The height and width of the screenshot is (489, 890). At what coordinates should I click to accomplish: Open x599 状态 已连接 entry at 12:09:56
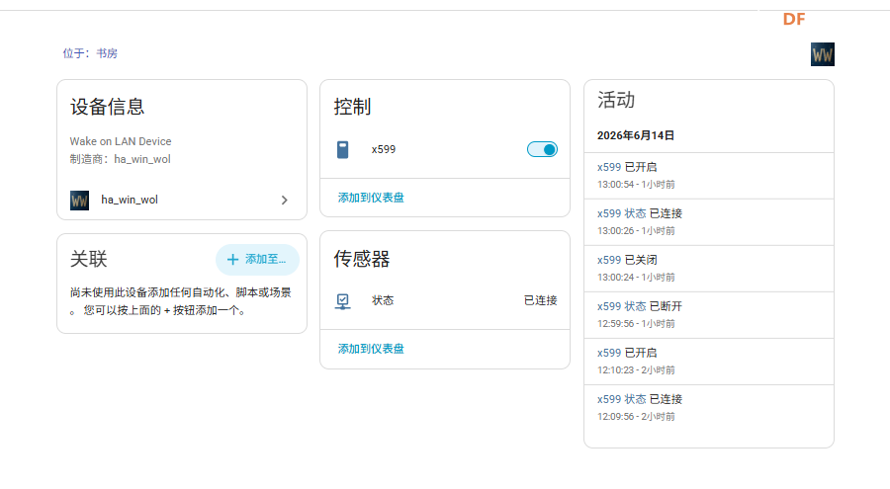708,408
